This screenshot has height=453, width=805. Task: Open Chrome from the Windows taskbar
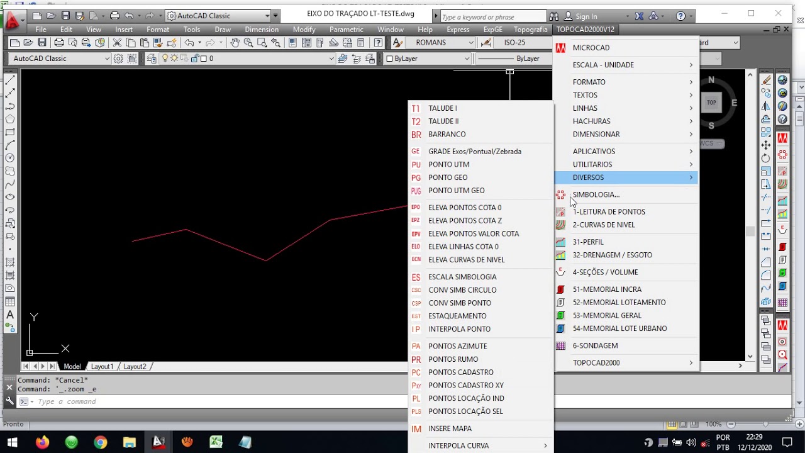(101, 442)
